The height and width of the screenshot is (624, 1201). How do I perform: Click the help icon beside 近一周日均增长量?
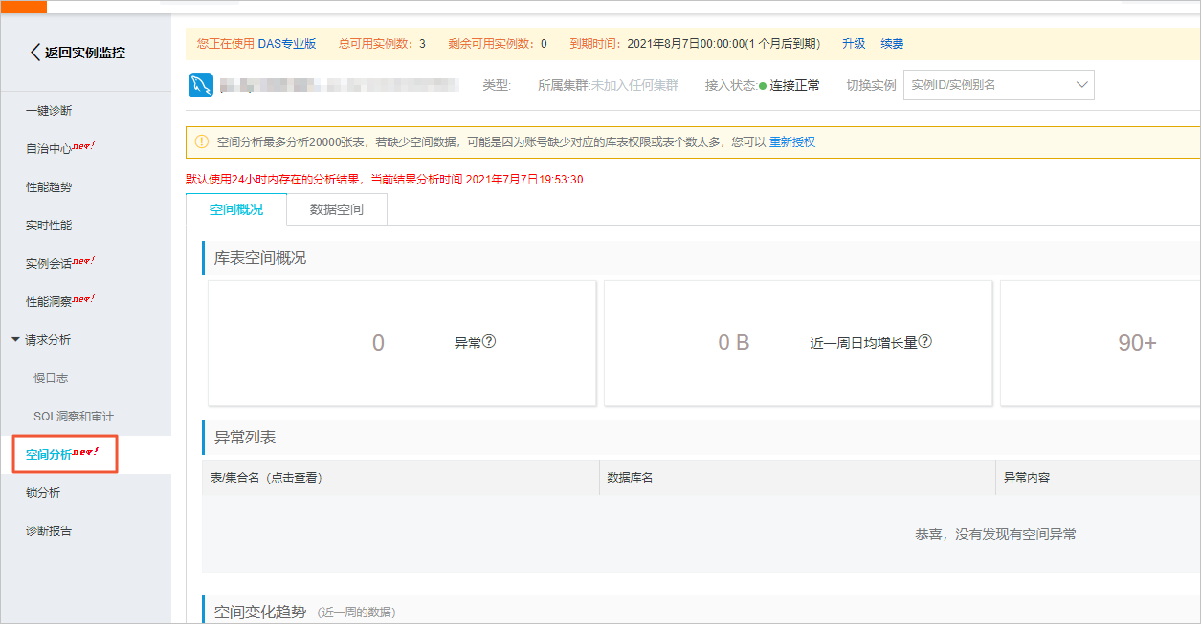925,341
